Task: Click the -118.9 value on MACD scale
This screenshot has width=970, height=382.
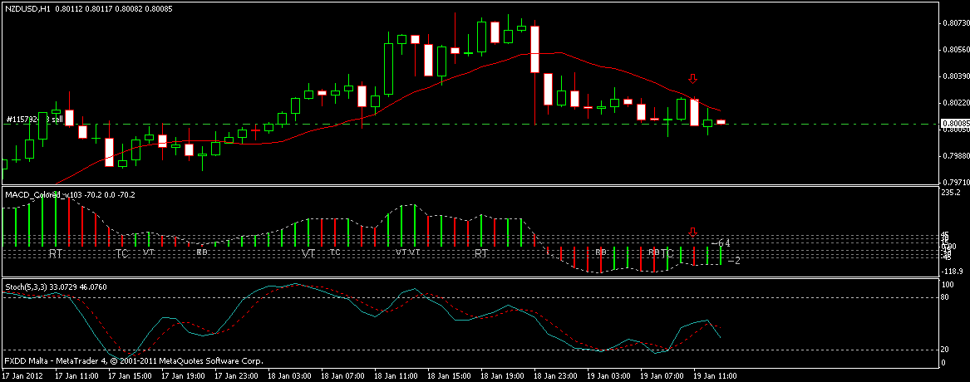Action: point(952,272)
